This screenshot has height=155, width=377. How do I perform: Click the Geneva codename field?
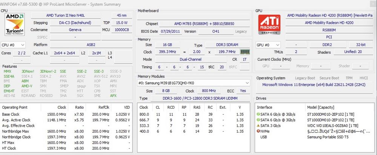[x=75, y=30]
